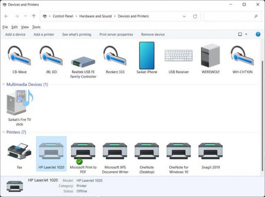Click the details pane printer thumbnail
265x197 pixels.
point(15,186)
